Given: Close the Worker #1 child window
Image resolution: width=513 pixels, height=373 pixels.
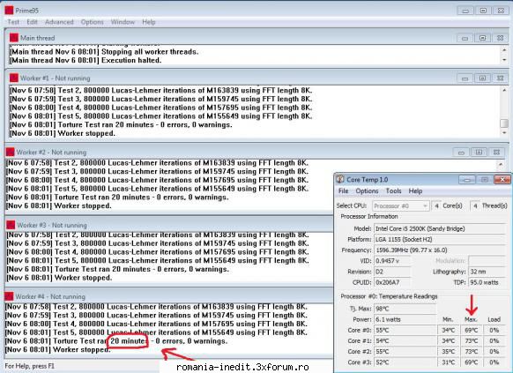Looking at the screenshot, I should (501, 78).
